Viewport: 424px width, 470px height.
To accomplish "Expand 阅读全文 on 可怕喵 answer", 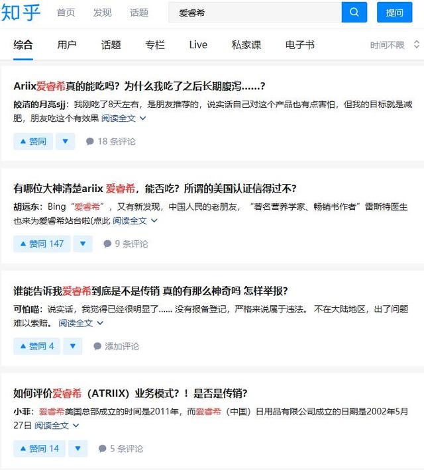I will pyautogui.click(x=81, y=323).
